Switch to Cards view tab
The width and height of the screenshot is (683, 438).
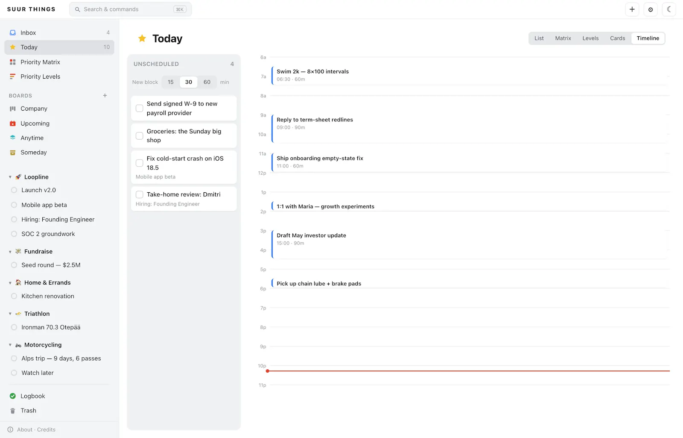coord(617,38)
